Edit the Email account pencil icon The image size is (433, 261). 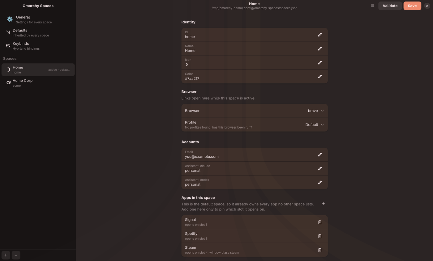point(320,155)
